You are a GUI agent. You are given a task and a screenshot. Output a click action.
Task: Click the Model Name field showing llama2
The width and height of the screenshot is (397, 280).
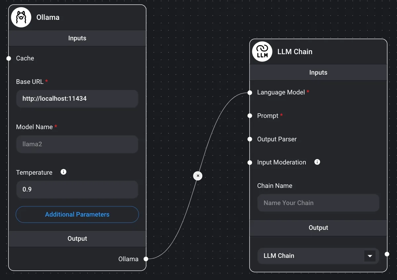click(x=77, y=144)
